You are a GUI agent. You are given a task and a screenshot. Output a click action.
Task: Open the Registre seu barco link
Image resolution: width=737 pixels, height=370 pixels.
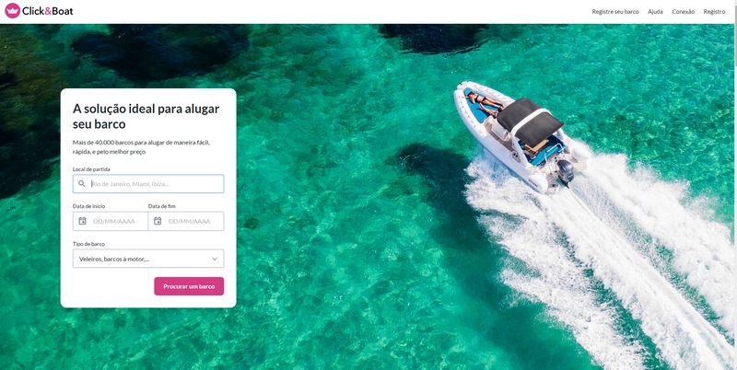click(x=615, y=12)
